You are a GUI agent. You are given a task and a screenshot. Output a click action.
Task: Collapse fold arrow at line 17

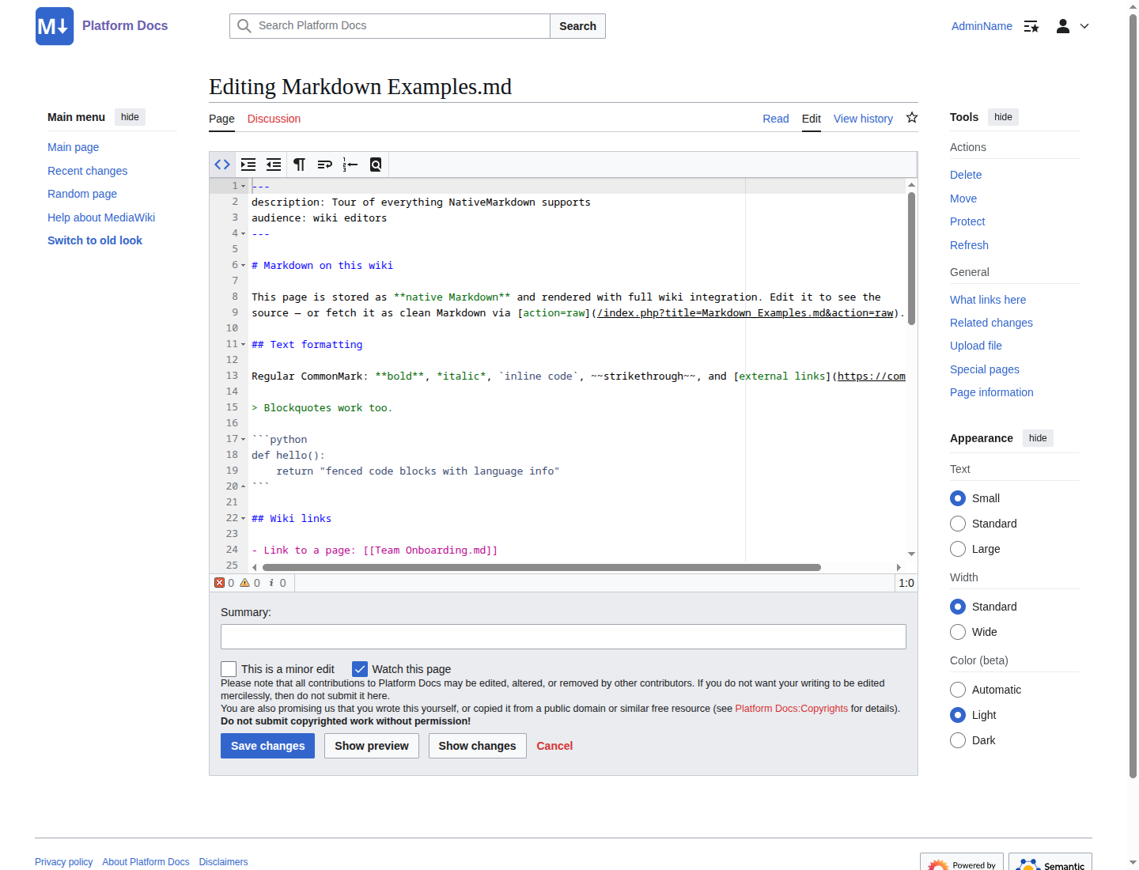tap(244, 439)
